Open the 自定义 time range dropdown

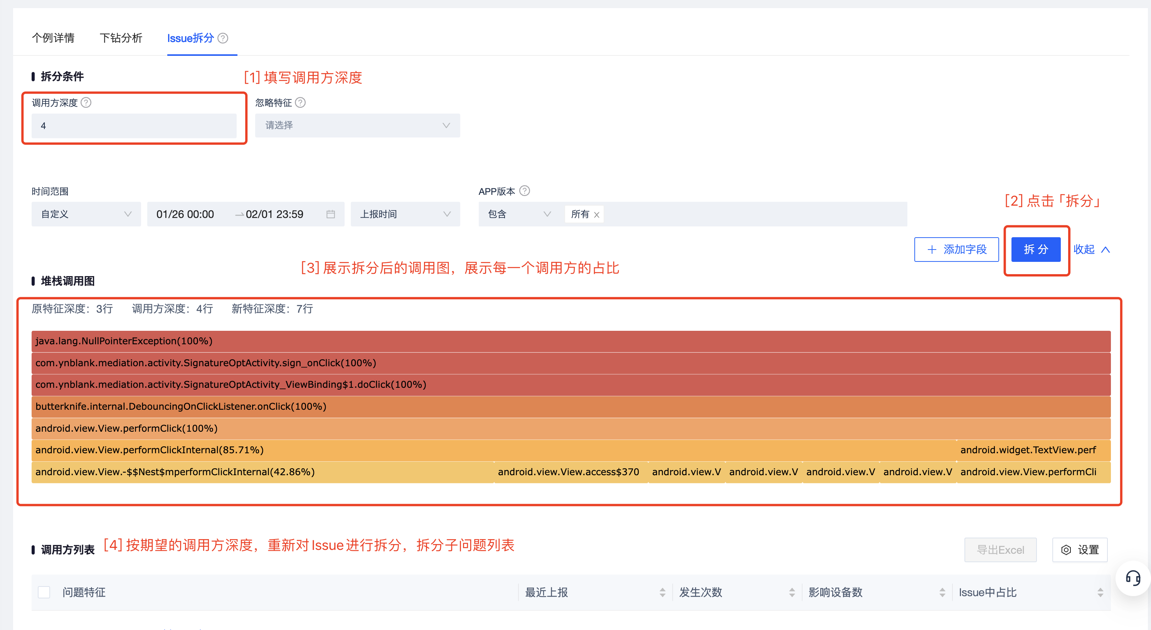click(x=86, y=214)
